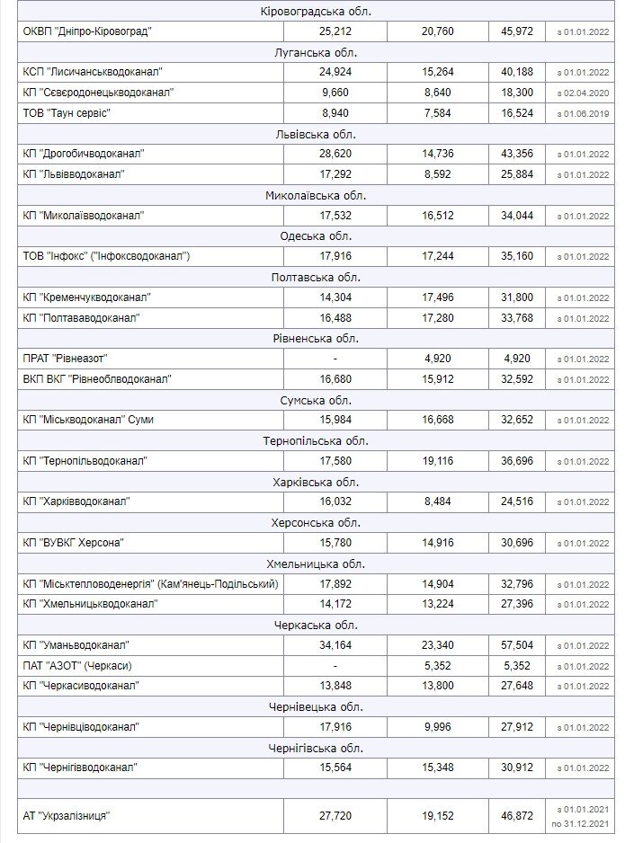
Task: Select ТОВ "Інфокс" ("Інфоксводоканал") entry
Action: coord(107,256)
